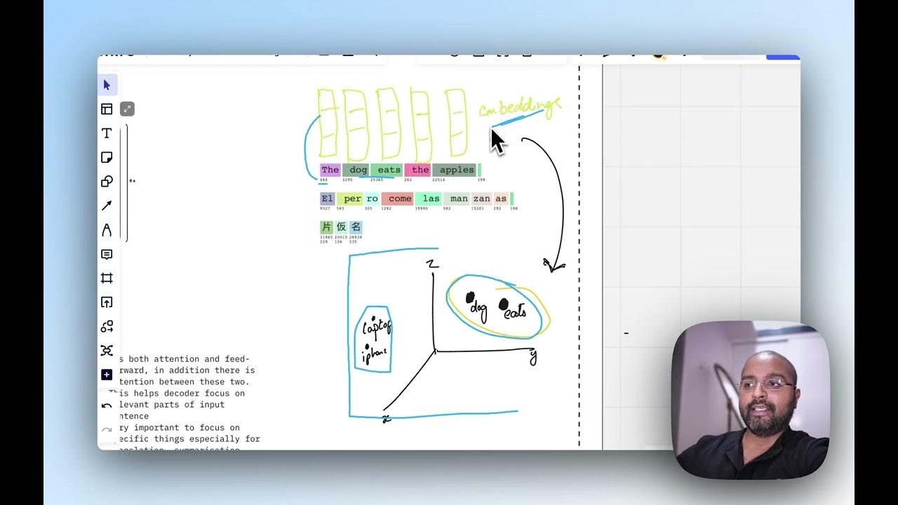The height and width of the screenshot is (505, 898).
Task: Select the purple 'The' token
Action: tap(330, 170)
